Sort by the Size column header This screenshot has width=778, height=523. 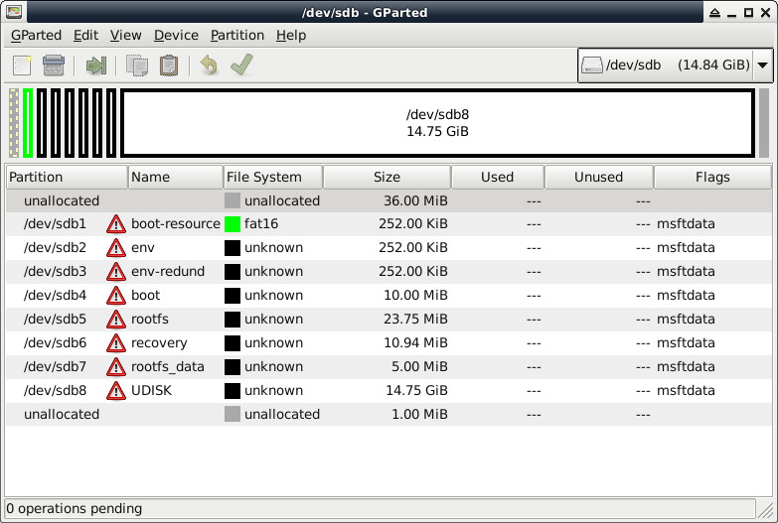click(387, 177)
